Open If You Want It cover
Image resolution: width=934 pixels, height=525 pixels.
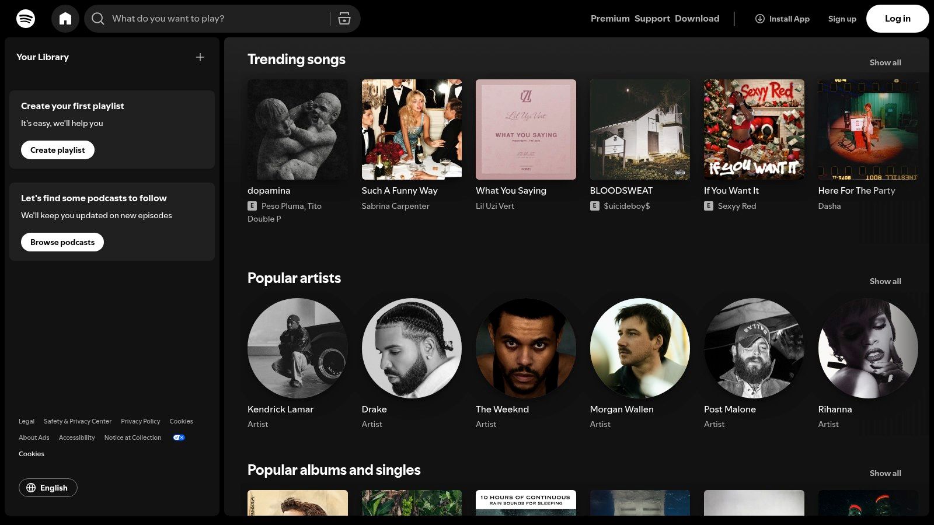click(754, 129)
